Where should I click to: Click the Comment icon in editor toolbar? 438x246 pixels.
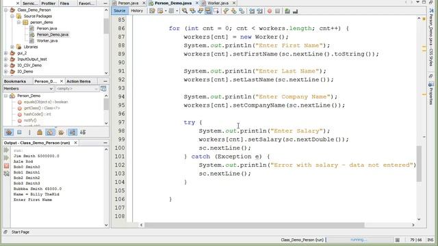(x=287, y=11)
